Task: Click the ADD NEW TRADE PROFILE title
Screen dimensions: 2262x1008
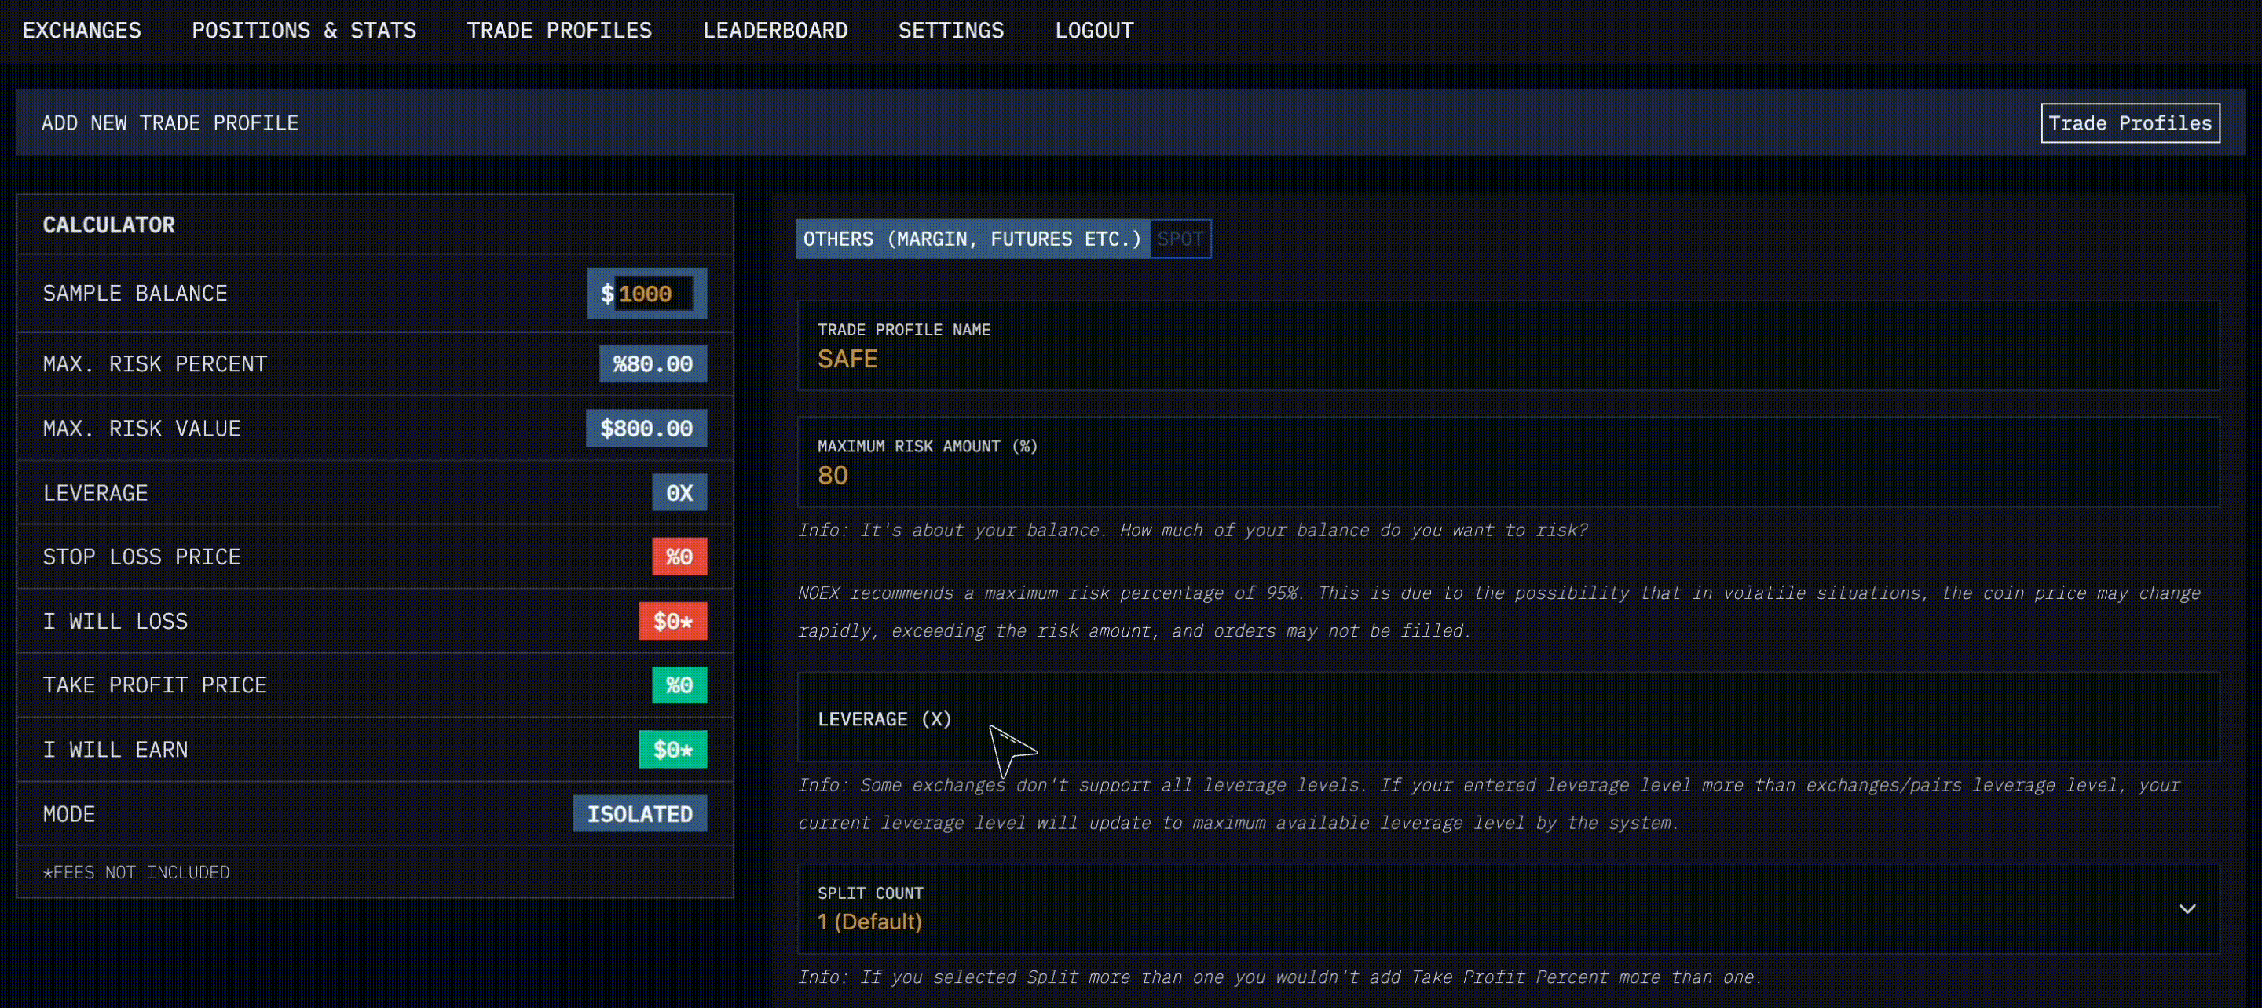Action: [x=170, y=123]
